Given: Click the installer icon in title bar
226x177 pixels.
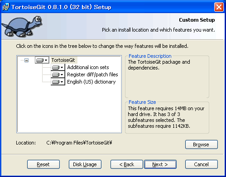Looking at the screenshot, I should (6, 7).
